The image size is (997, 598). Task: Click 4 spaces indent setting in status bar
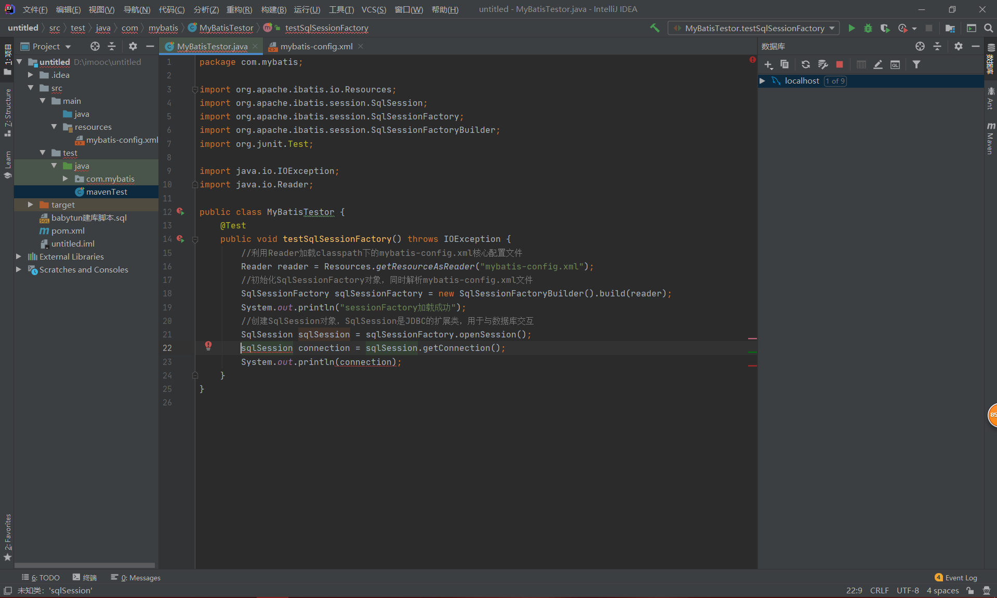pos(942,590)
